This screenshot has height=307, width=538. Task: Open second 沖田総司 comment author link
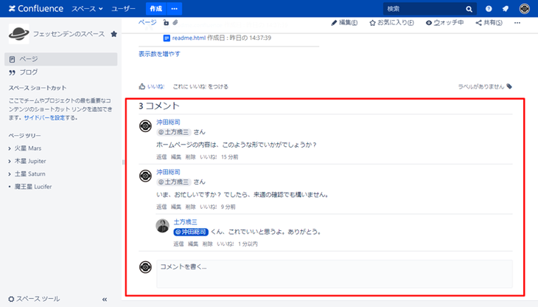pos(168,172)
